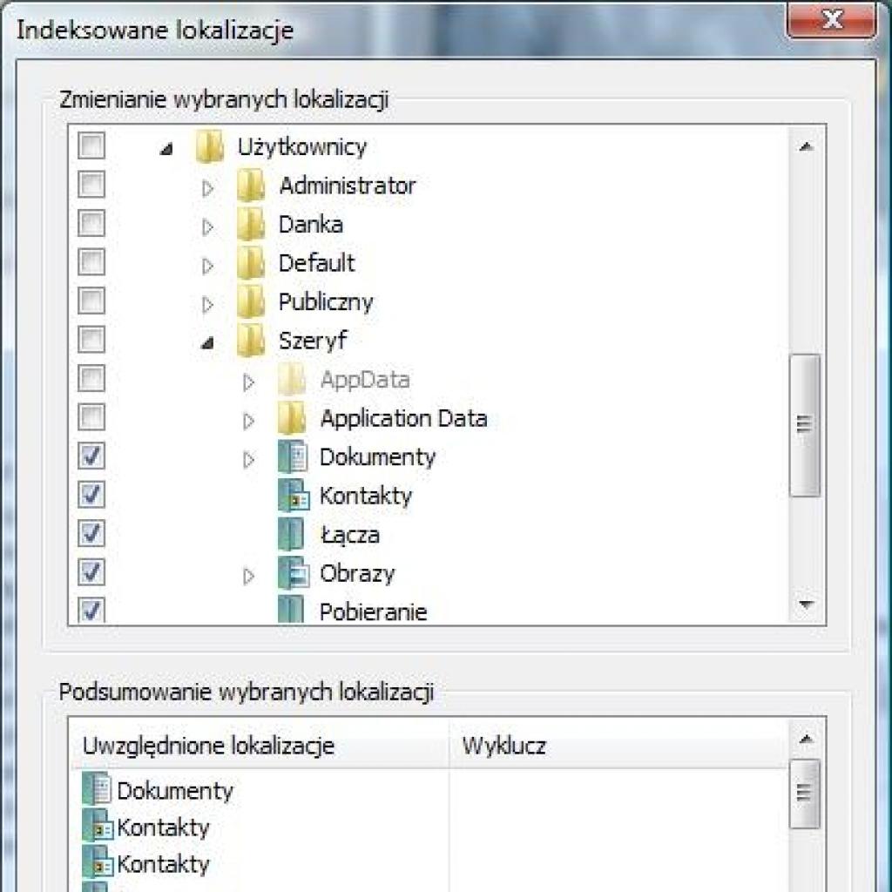Click the tree list scrollbar thumb

point(805,424)
